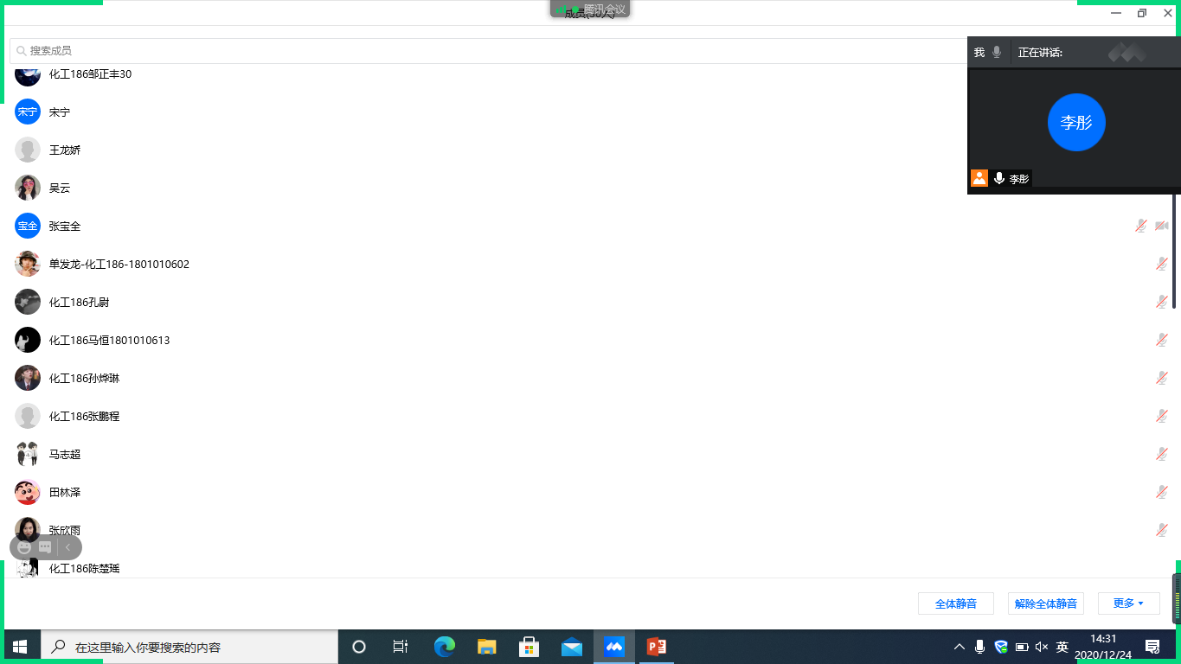Open Cortana from the taskbar
Image resolution: width=1181 pixels, height=664 pixels.
coord(359,647)
